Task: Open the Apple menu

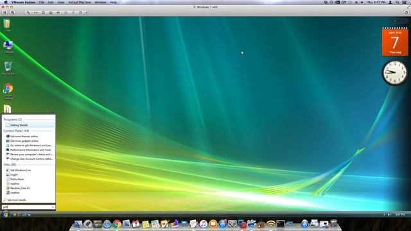Action: tap(6, 3)
